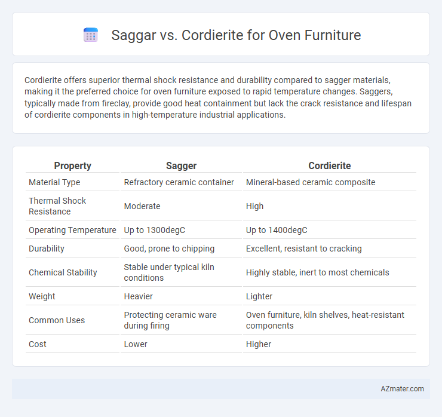442x417 pixels.
Task: Select the 'Weight' row label
Action: point(42,296)
